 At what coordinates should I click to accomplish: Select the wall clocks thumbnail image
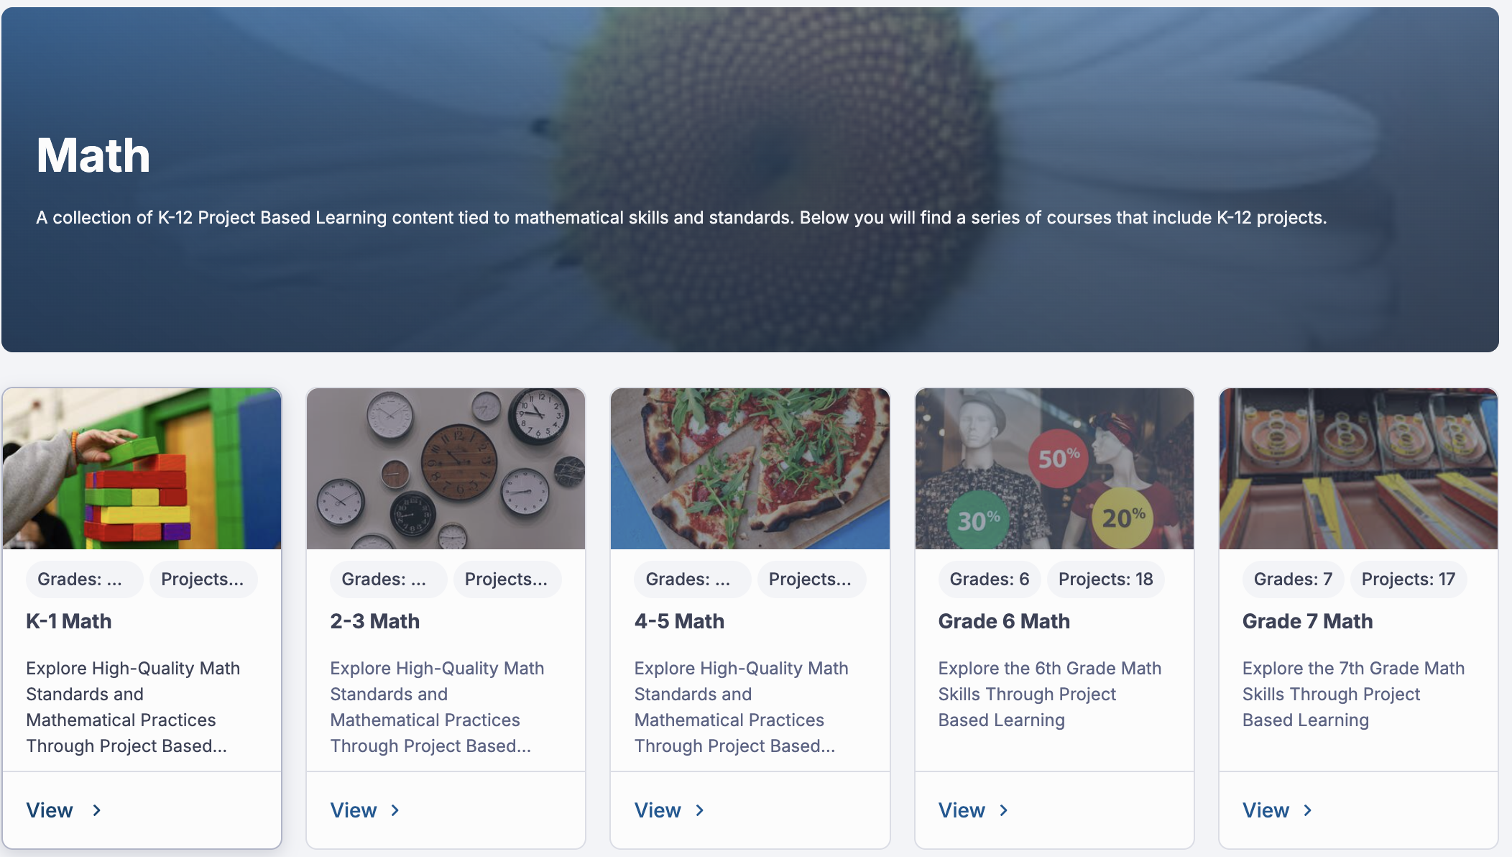446,469
